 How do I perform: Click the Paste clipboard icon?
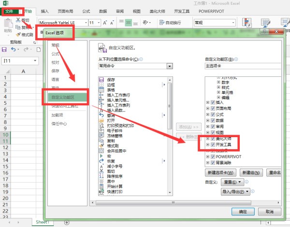(x=8, y=23)
